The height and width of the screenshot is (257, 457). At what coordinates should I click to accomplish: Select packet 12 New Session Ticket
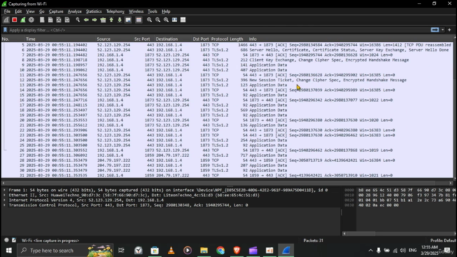[x=227, y=80]
